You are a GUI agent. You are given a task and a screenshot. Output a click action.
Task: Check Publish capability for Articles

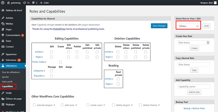pyautogui.click(x=77, y=52)
